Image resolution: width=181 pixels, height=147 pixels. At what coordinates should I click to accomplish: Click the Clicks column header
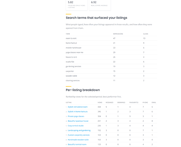pyautogui.click(x=146, y=34)
